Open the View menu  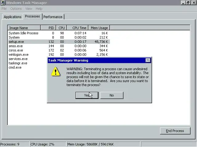coord(29,9)
